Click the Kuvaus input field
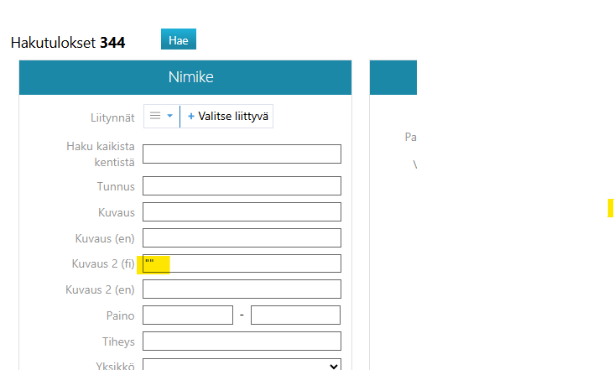614x370 pixels. [x=242, y=211]
